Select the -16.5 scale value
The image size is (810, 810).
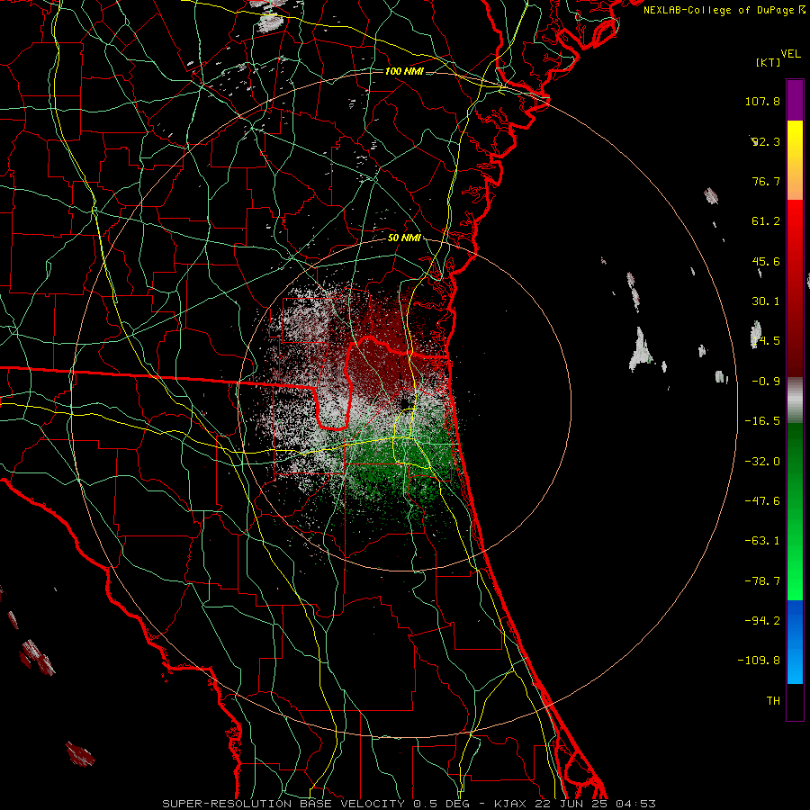pos(762,421)
